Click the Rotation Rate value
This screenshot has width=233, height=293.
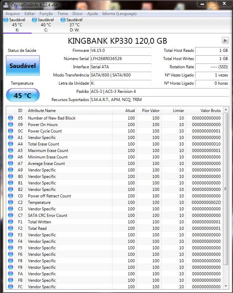(x=212, y=67)
